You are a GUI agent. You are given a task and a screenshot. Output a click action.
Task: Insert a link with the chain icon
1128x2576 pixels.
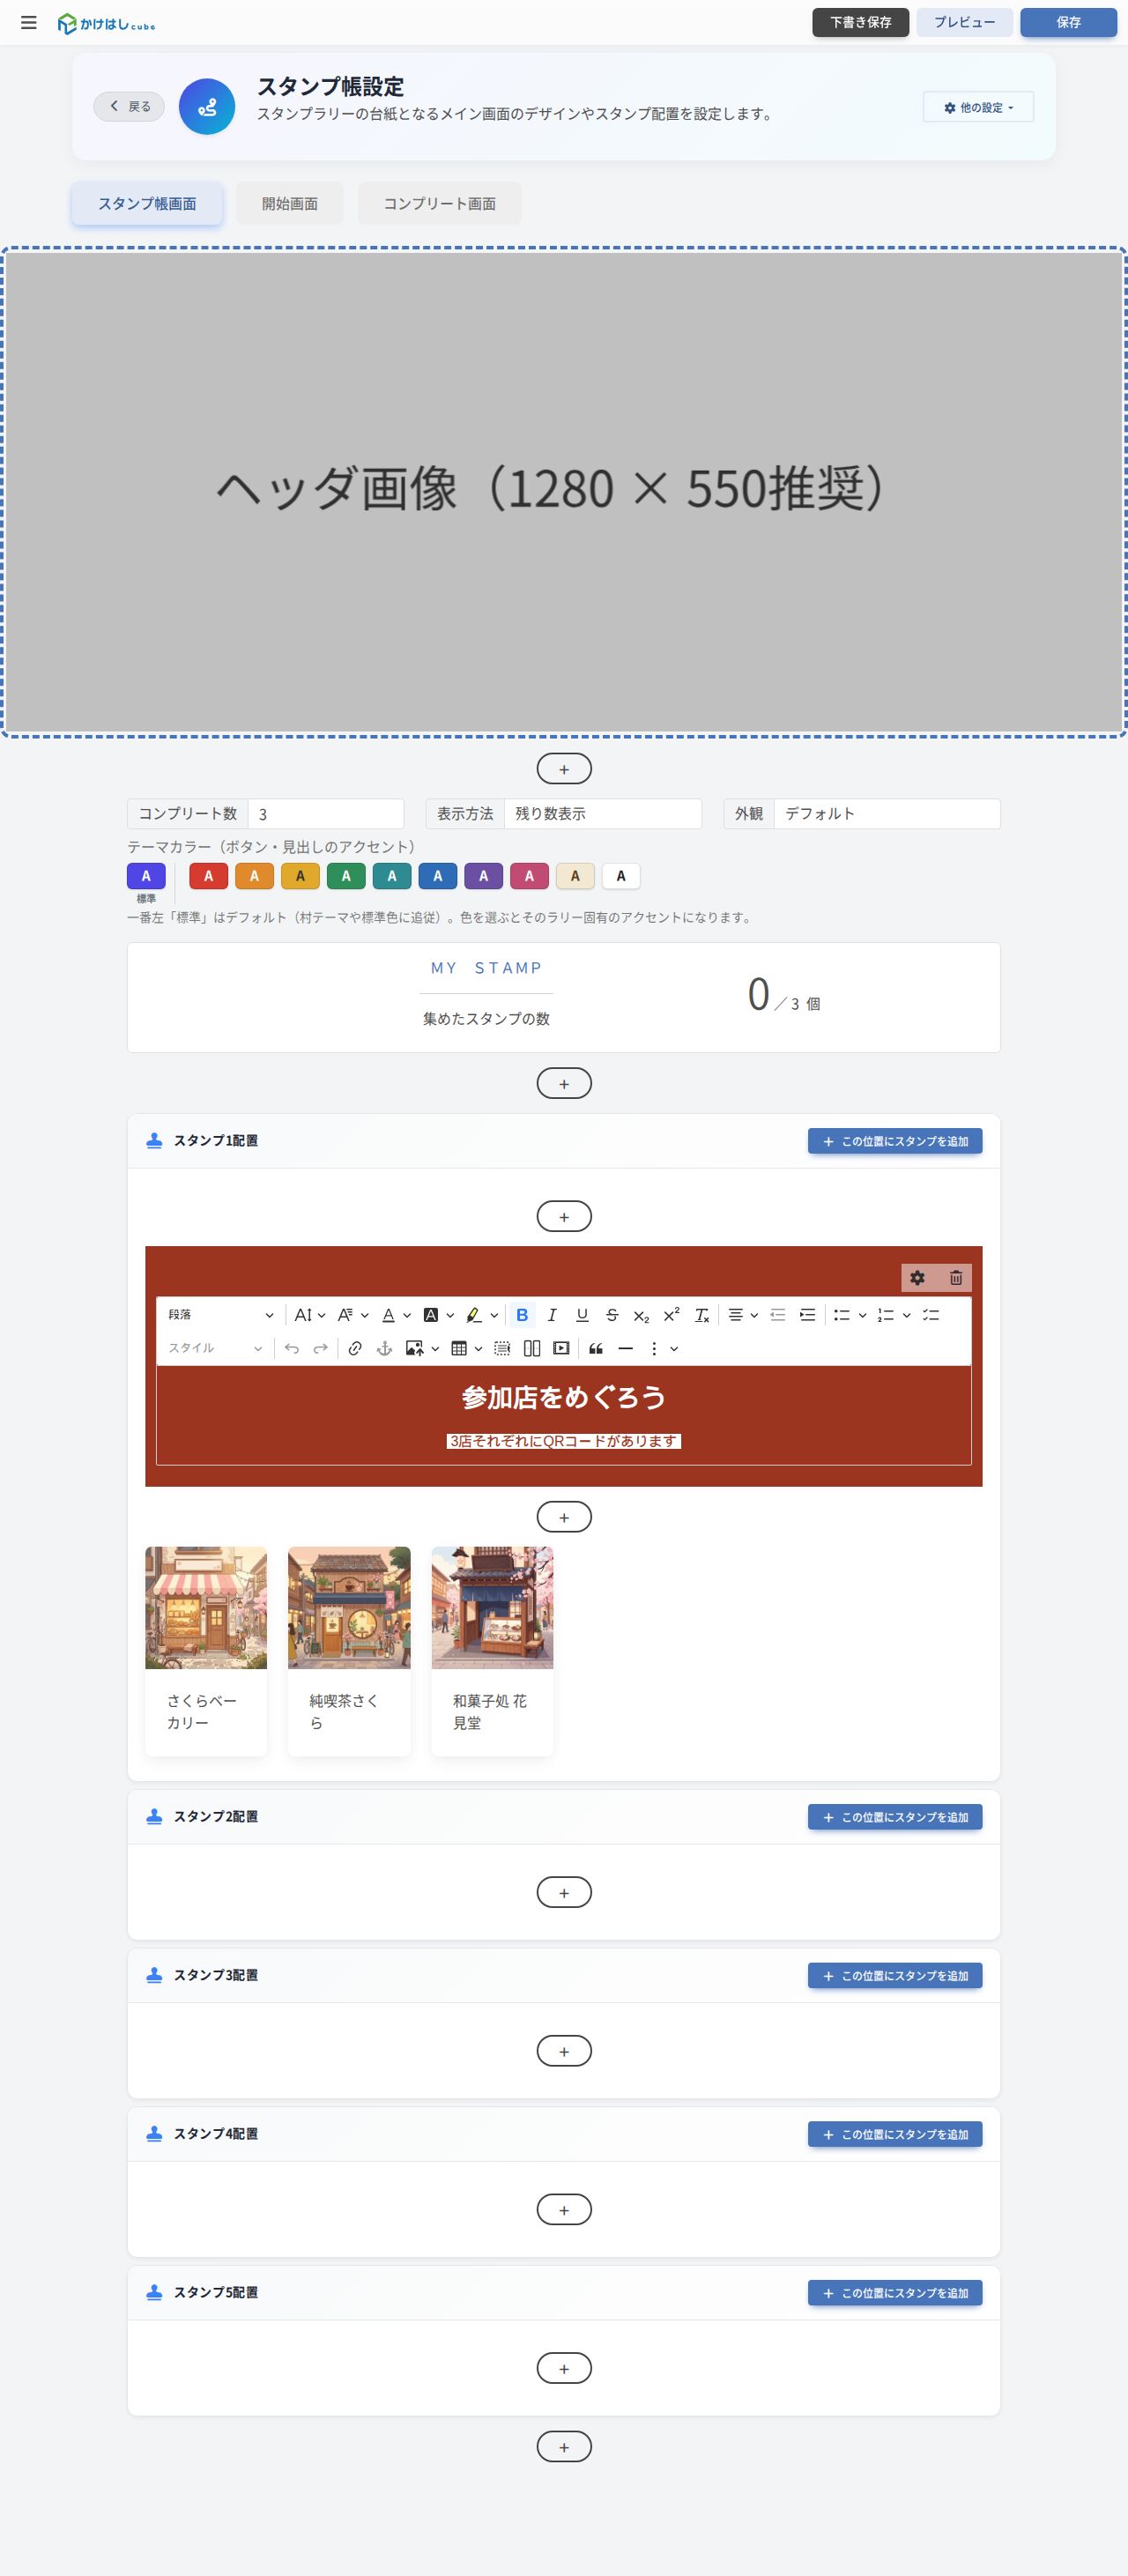(355, 1348)
